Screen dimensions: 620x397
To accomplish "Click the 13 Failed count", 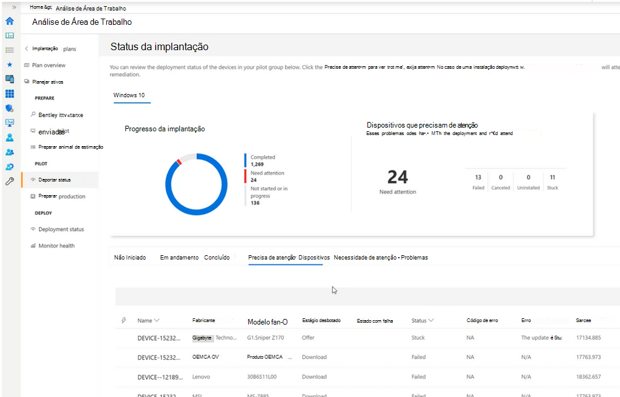I will pyautogui.click(x=478, y=177).
